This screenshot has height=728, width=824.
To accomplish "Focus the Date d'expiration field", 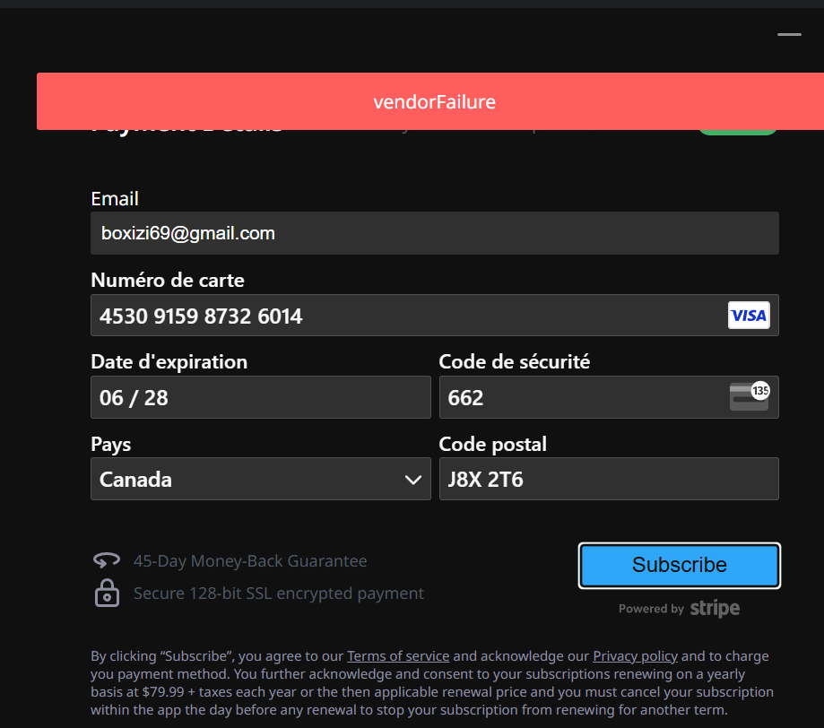I will coord(261,397).
